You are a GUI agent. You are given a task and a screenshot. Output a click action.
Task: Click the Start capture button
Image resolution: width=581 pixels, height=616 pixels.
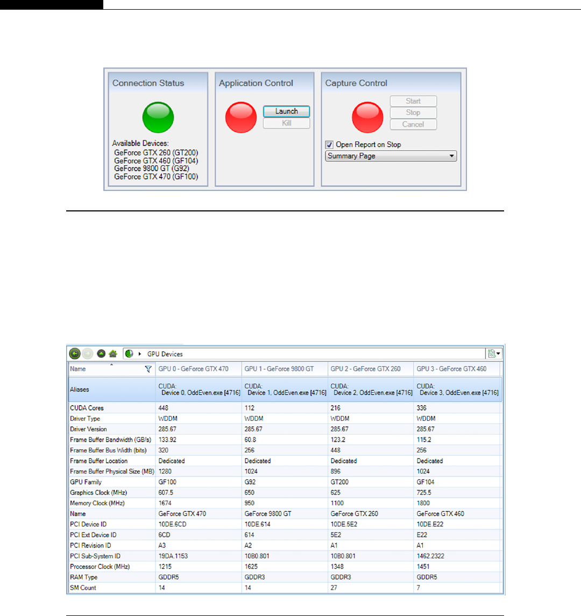click(x=413, y=101)
